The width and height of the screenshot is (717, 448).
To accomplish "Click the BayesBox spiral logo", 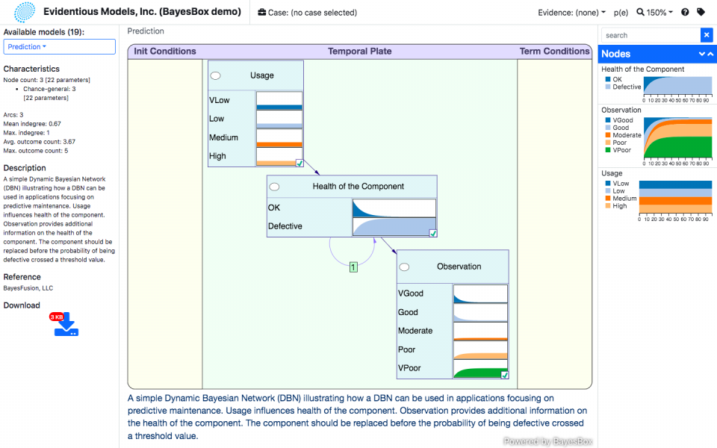I will point(25,12).
